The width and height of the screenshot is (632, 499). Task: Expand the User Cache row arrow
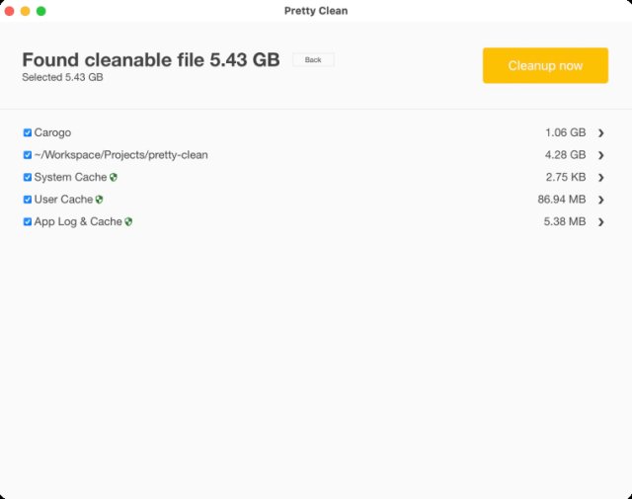click(600, 200)
